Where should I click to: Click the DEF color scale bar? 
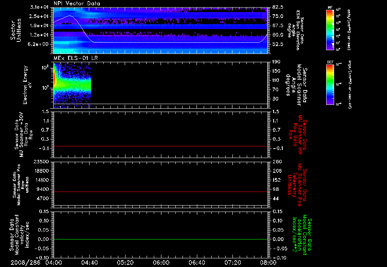[330, 84]
